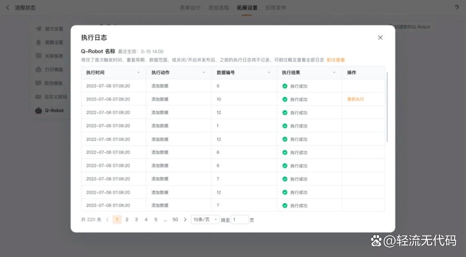Go to page 1 of logs

point(117,219)
